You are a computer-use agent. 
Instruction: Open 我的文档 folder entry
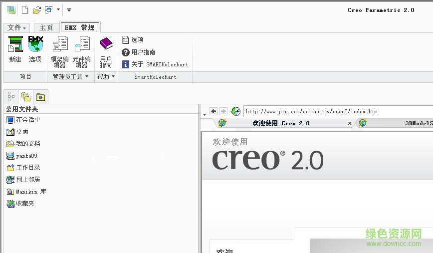point(23,144)
